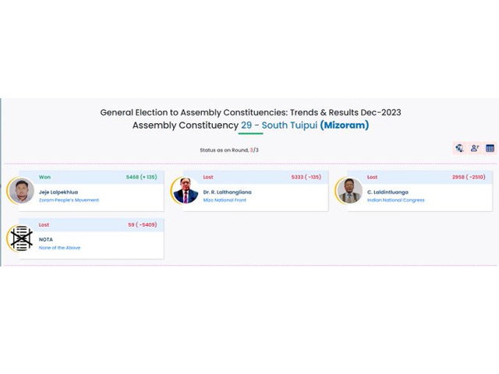Open the Zoram People's Movement party link

[69, 200]
